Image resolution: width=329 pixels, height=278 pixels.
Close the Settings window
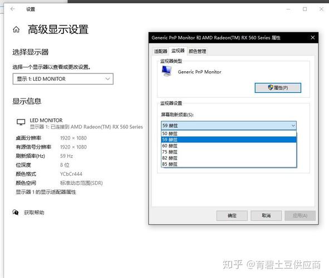tap(321, 9)
